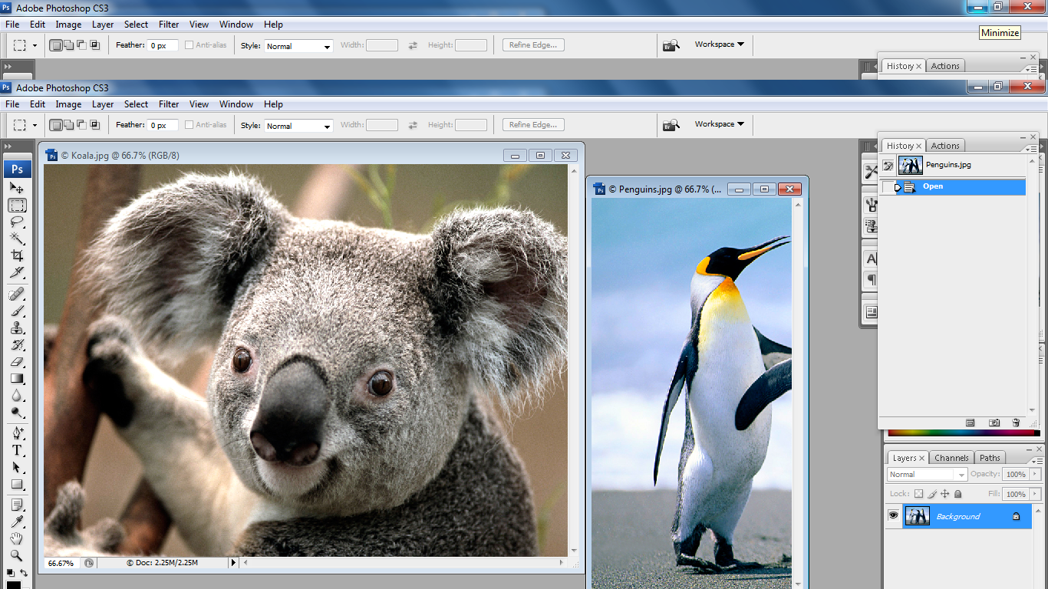Pick the Magic Wand tool
Viewport: 1048px width, 589px height.
pos(17,239)
